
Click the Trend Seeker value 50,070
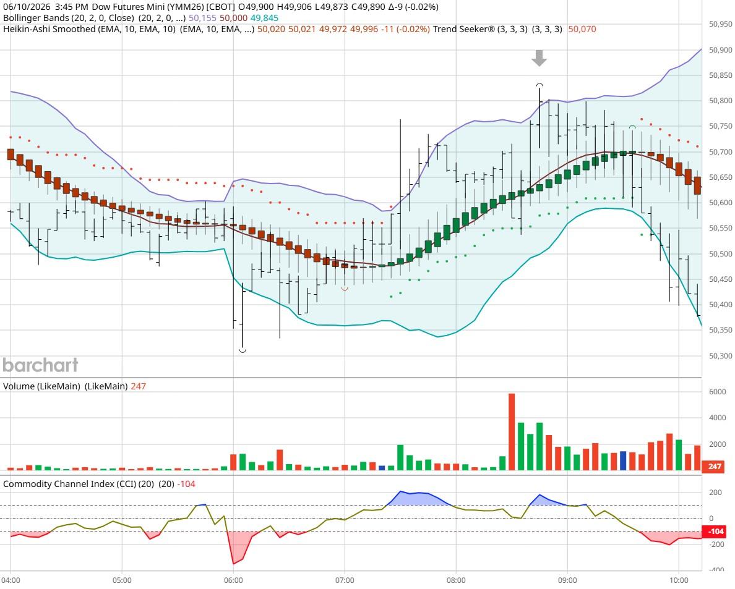582,29
